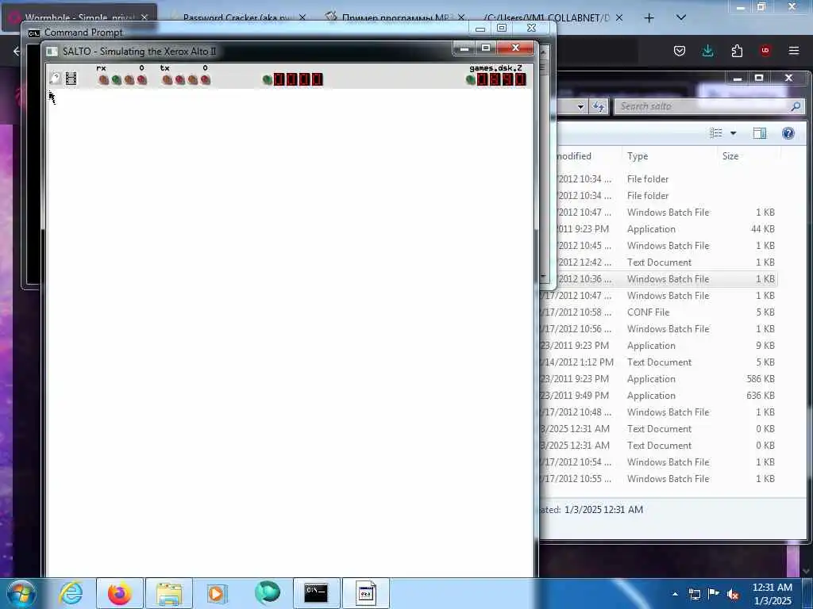
Task: Expand the Explorer view options arrow
Action: [x=733, y=133]
